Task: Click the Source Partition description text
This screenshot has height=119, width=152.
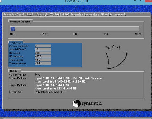Action: (68, 80)
